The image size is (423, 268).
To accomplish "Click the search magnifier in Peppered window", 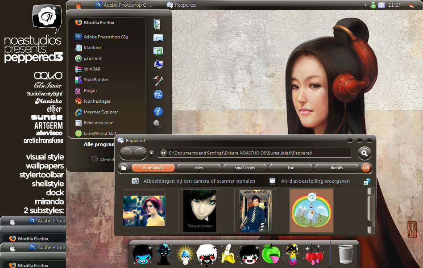I will pos(365,153).
